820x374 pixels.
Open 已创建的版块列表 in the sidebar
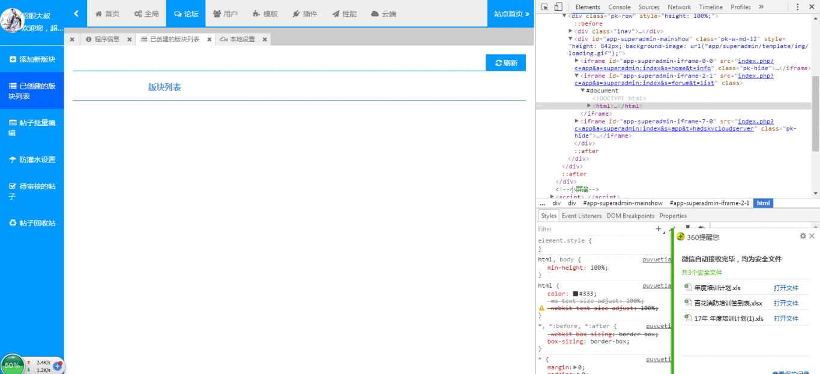point(32,91)
